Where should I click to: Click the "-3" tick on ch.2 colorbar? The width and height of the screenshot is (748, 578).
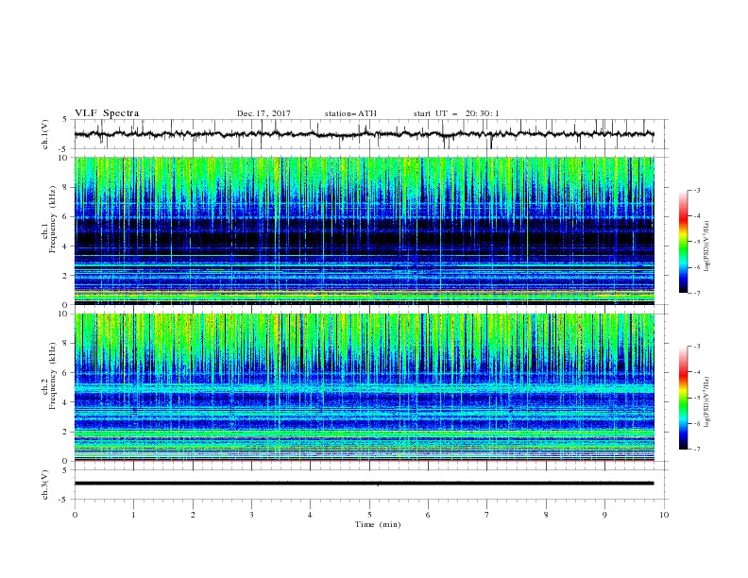click(x=697, y=347)
